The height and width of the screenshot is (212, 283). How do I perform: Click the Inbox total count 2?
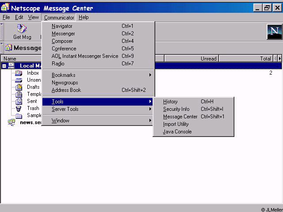coord(271,73)
